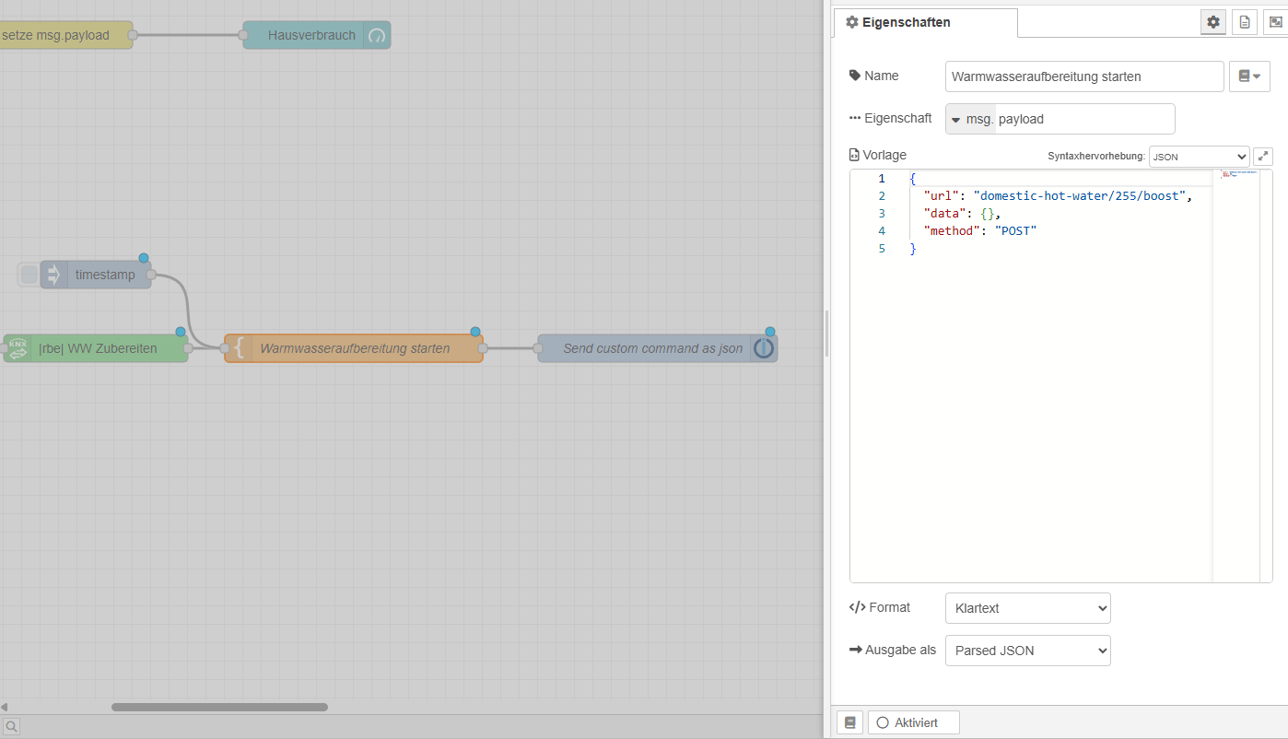Open msg. property type dropdown arrow
1288x739 pixels.
955,119
